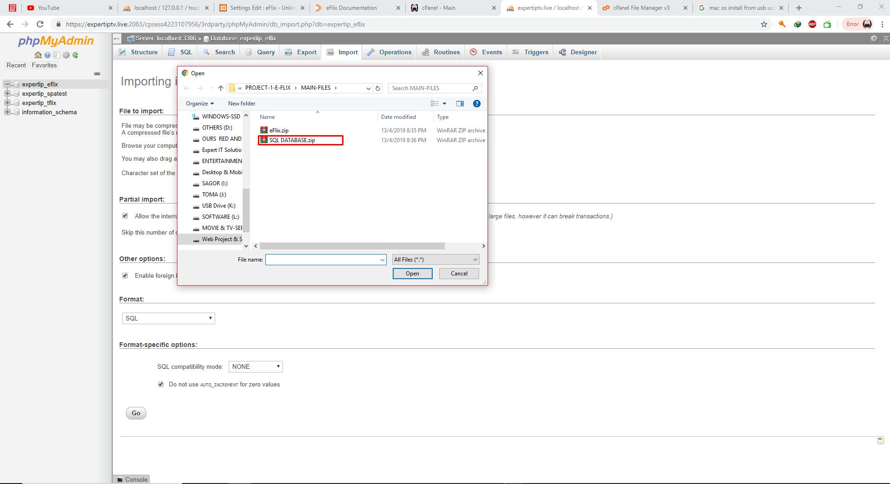Select the eFlix.zip archive icon
This screenshot has height=484, width=890.
(x=264, y=130)
